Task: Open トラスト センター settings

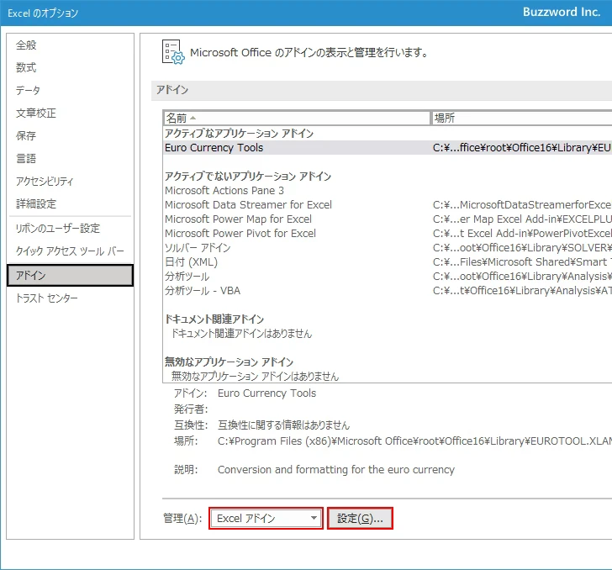Action: [x=71, y=298]
